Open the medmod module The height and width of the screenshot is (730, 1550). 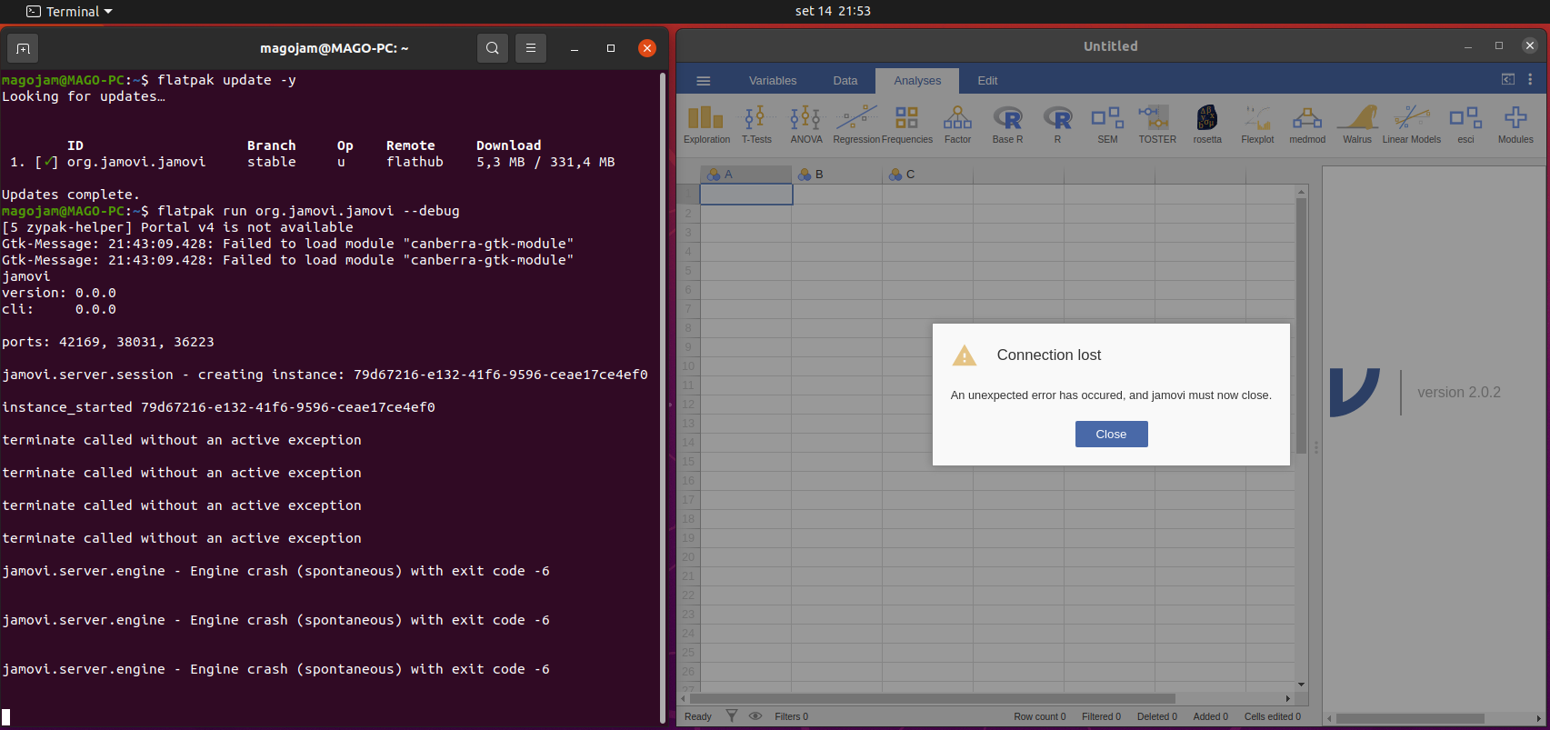(1307, 125)
